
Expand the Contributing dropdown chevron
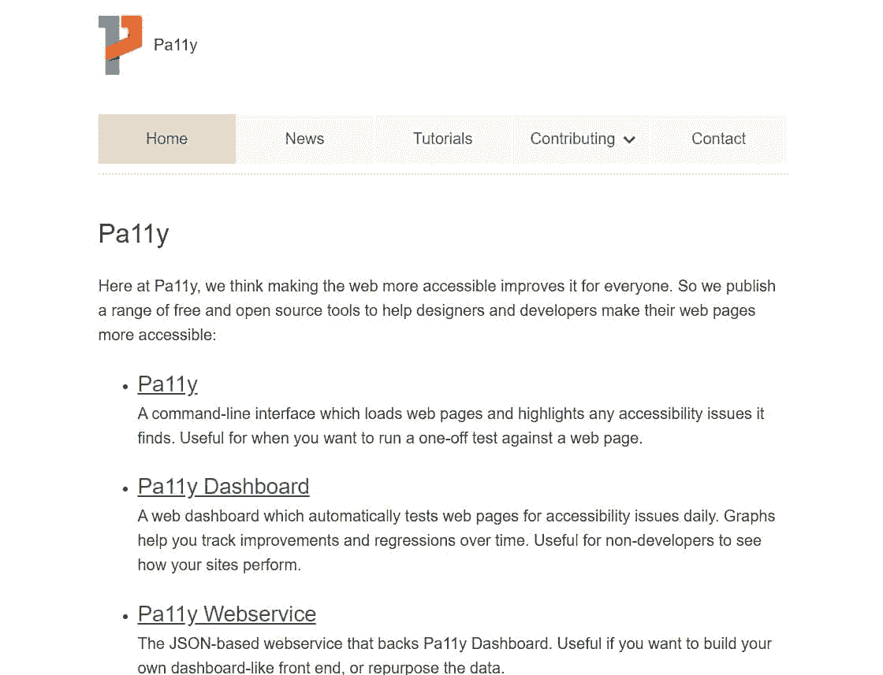[630, 139]
